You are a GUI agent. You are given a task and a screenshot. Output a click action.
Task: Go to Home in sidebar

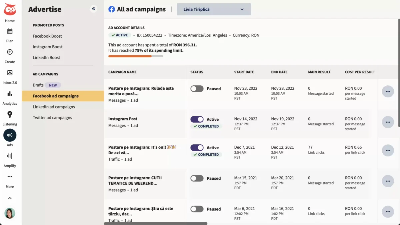10,21
